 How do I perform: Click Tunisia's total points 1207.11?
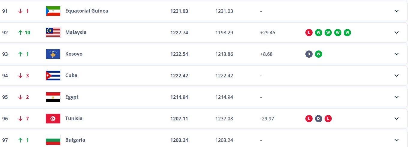[179, 119]
